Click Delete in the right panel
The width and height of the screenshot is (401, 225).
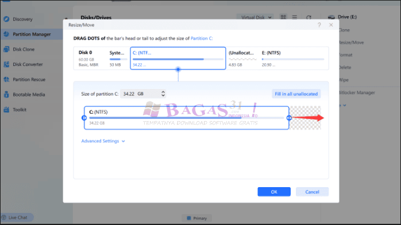(345, 67)
